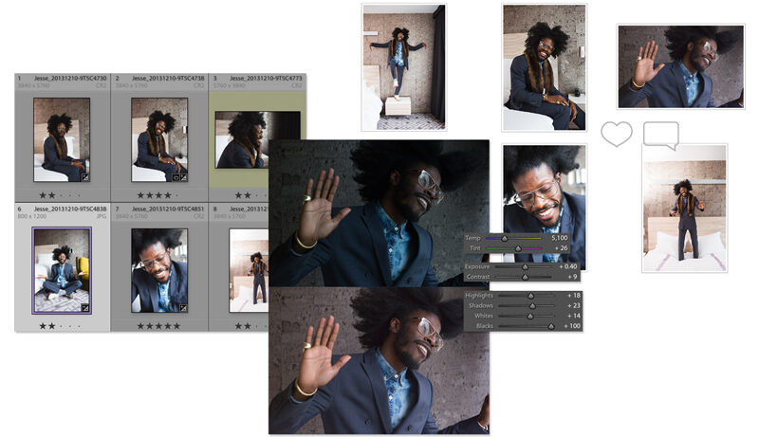Click the Whites value + 14
The image size is (759, 437).
pos(574,316)
